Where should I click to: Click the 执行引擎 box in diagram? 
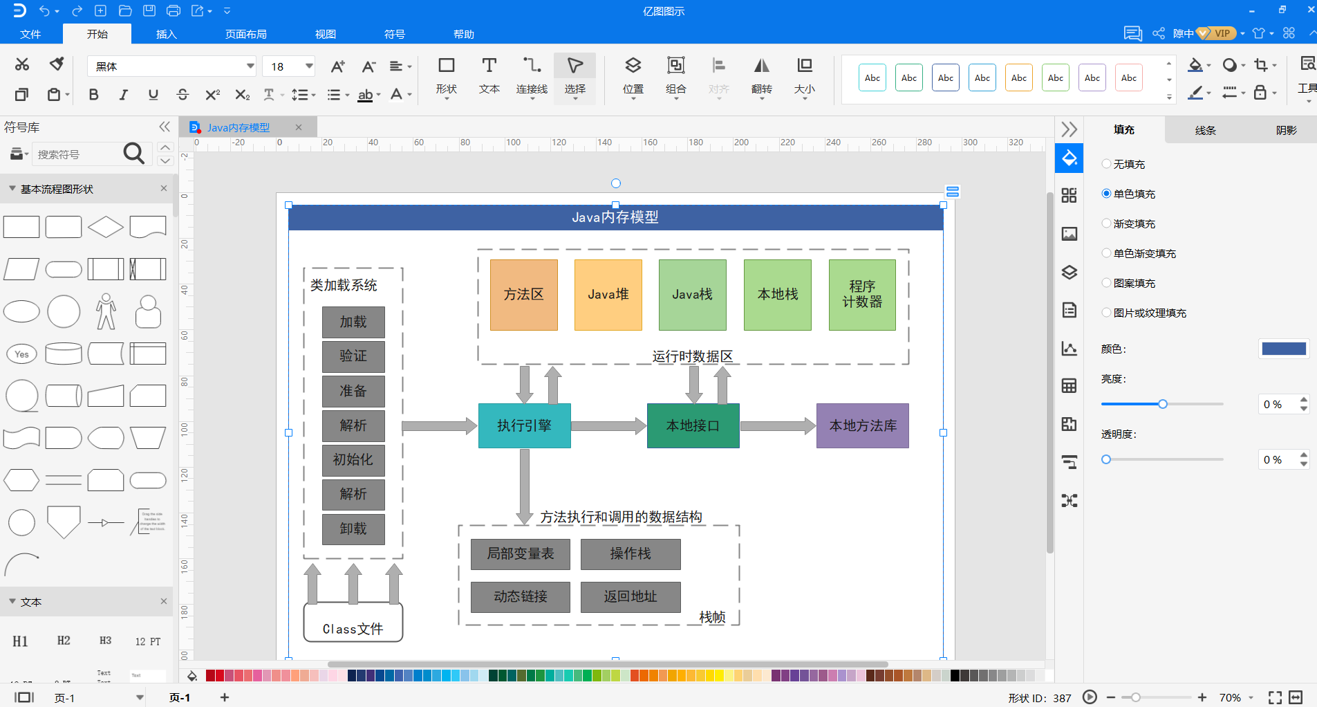coord(525,425)
